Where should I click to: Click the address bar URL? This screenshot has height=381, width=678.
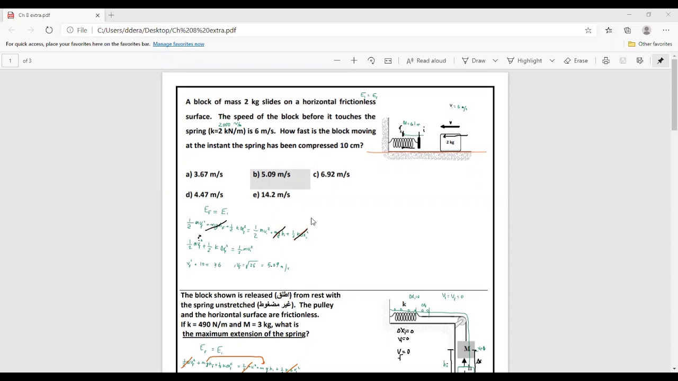coord(167,30)
